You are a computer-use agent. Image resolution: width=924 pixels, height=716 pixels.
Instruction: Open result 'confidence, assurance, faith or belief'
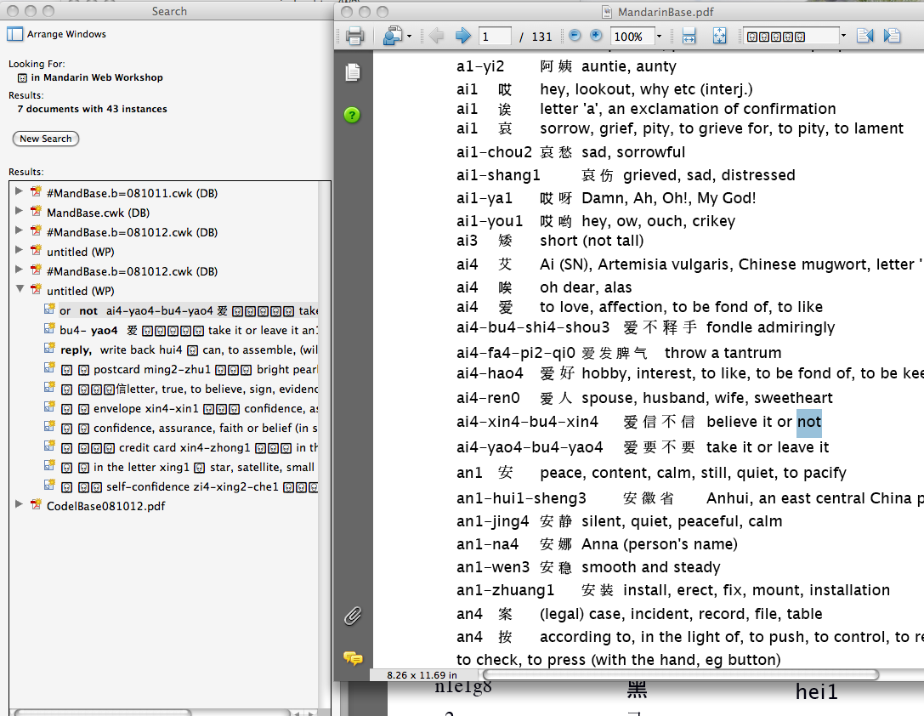(x=189, y=427)
